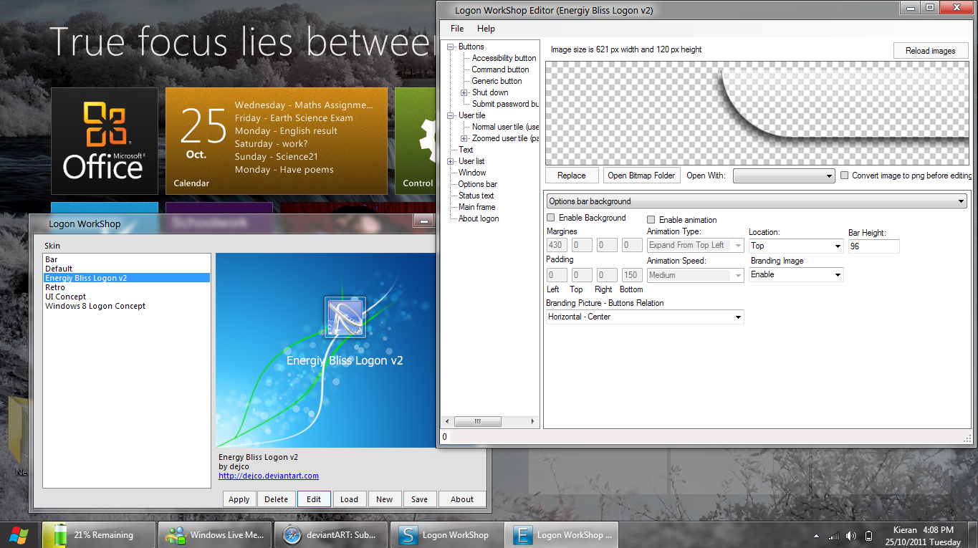Select Submit password button tree item
The image size is (978, 548).
pos(505,104)
